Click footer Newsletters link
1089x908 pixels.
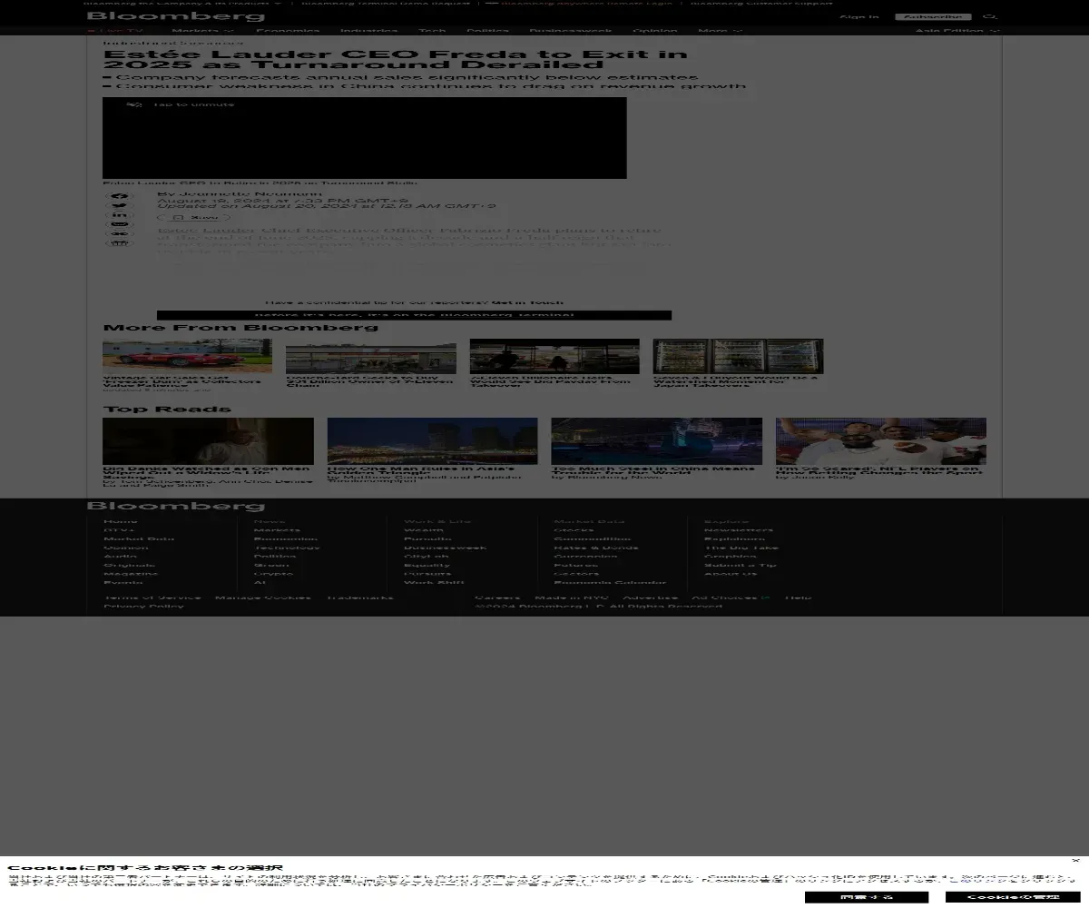[x=739, y=530]
